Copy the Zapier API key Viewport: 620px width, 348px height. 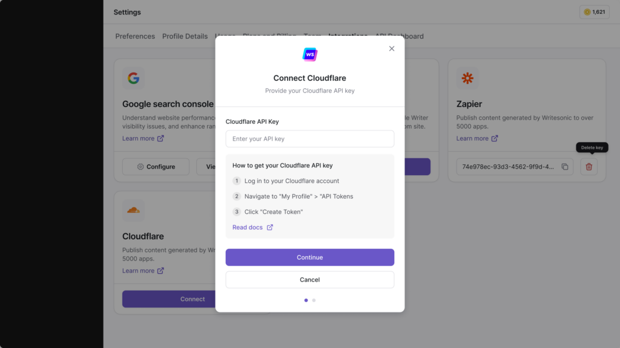tap(564, 167)
